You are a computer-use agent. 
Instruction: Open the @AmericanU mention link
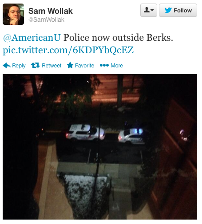point(32,38)
